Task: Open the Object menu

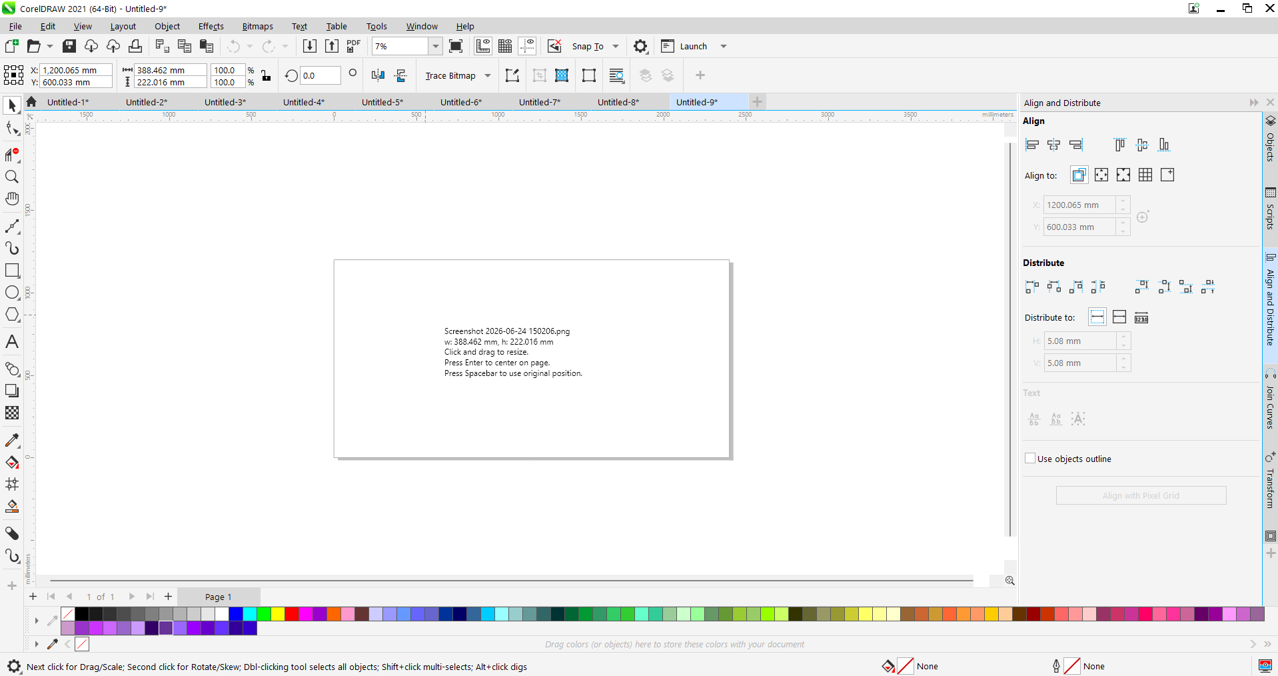Action: click(167, 26)
